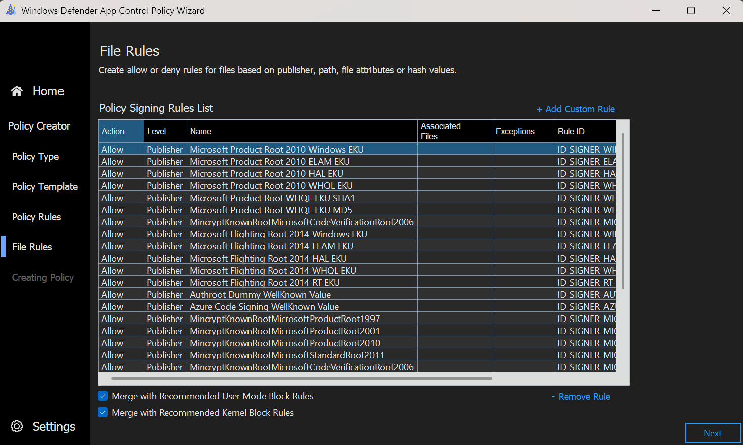Select the Microsoft Flighting Root 2014 RT EKU row
The width and height of the screenshot is (743, 445).
coord(265,283)
